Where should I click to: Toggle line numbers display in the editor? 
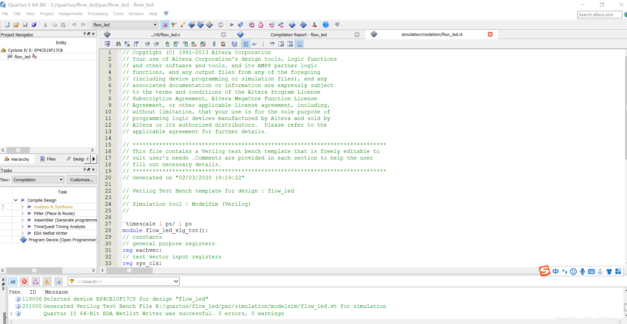pyautogui.click(x=246, y=44)
